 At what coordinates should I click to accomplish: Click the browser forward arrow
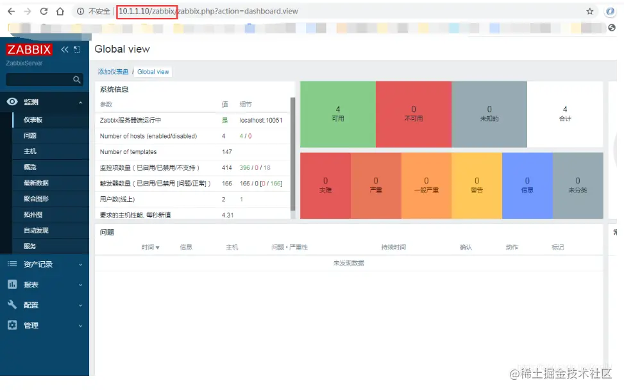27,11
